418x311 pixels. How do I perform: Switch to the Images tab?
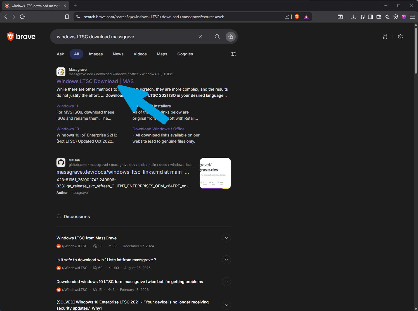point(96,54)
